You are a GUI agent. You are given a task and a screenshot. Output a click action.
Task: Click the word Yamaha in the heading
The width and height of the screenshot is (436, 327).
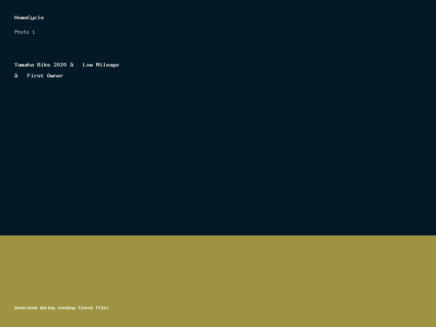24,65
